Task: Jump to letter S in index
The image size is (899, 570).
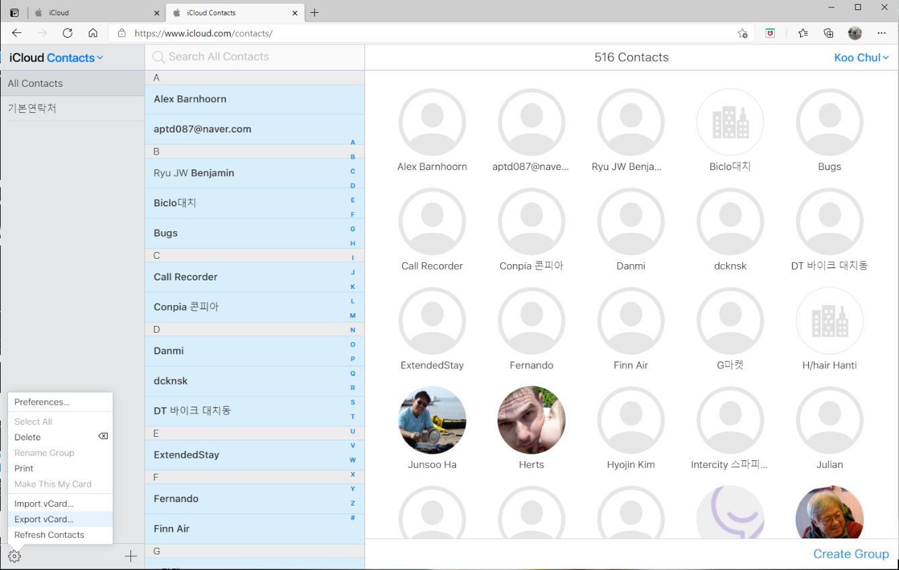Action: coord(352,402)
